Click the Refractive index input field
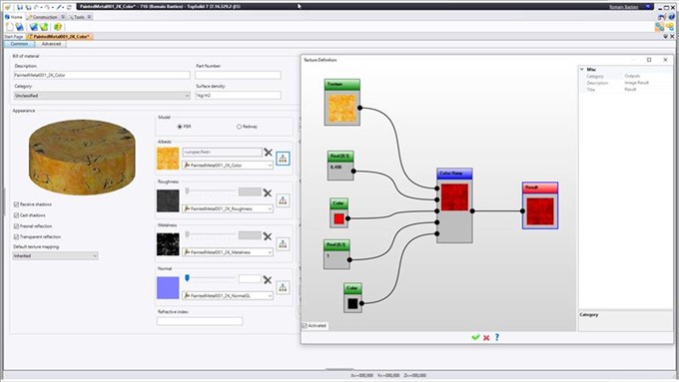This screenshot has width=679, height=382. pos(200,321)
